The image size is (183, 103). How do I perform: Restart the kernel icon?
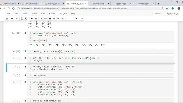coord(54,19)
